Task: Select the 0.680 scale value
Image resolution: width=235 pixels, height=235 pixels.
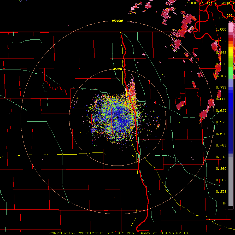Action: pos(221,99)
